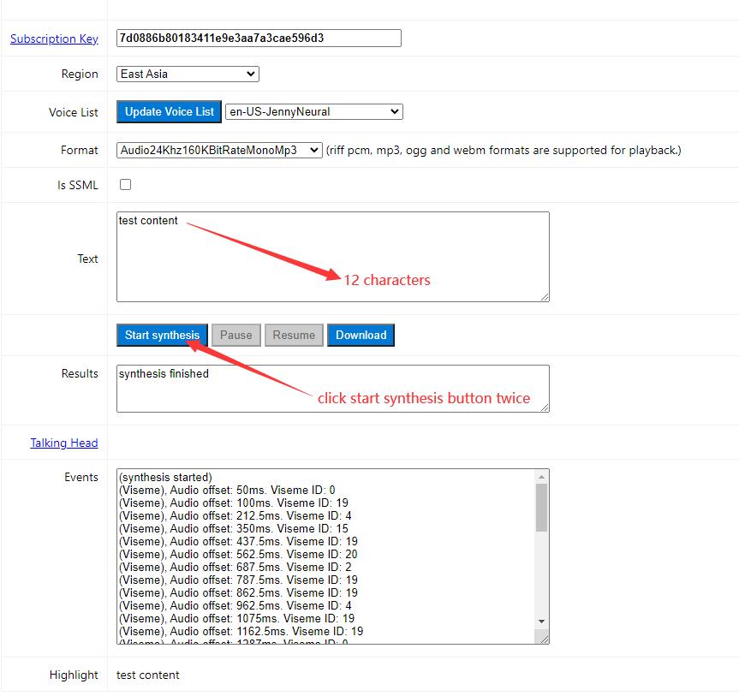Open the Subscription Key link
The width and height of the screenshot is (739, 696).
[54, 39]
